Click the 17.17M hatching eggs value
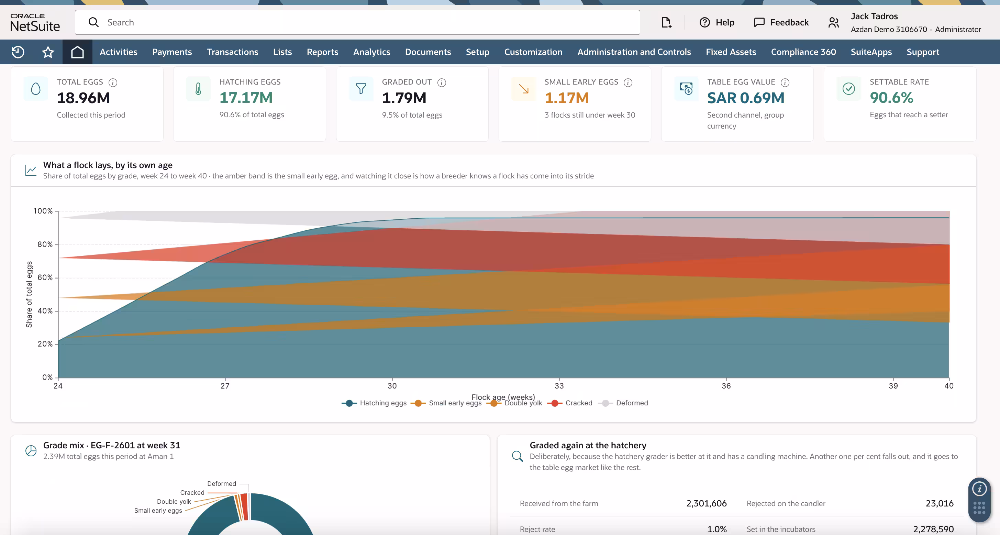 tap(246, 98)
